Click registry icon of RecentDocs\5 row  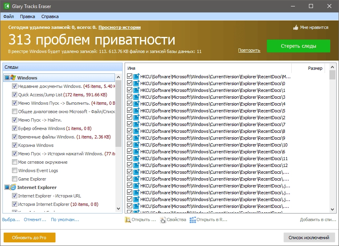(136, 111)
